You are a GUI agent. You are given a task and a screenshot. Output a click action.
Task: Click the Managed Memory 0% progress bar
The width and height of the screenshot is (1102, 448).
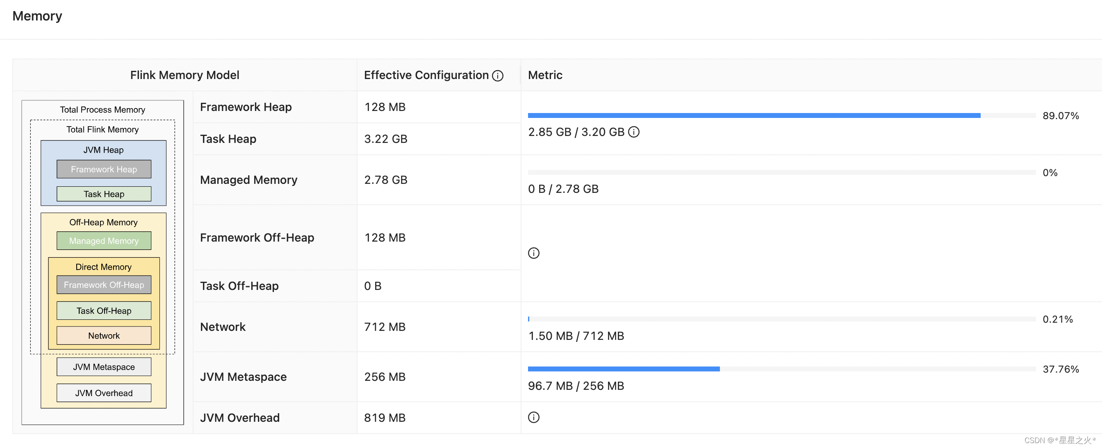coord(781,172)
